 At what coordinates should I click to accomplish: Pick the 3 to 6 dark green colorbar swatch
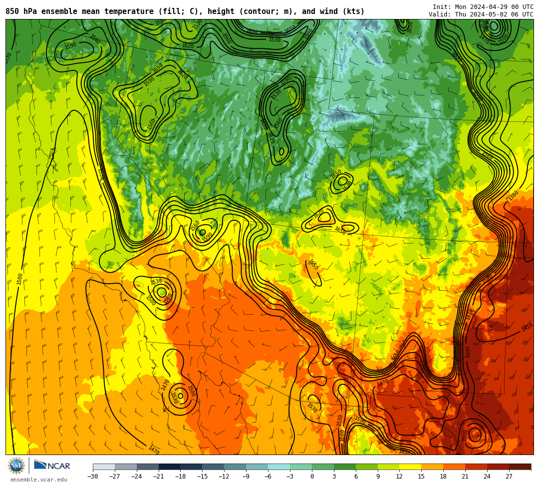345,467
